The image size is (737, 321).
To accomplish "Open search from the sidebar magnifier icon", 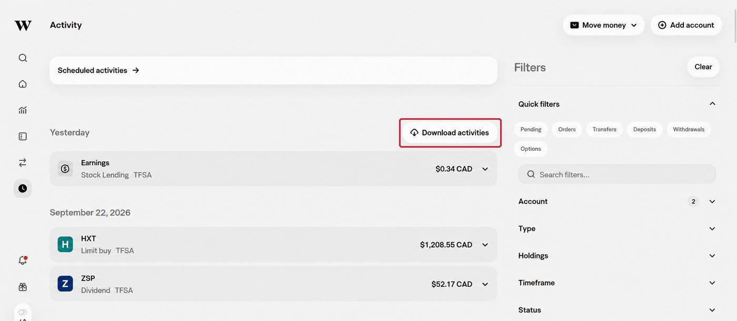I will 23,58.
